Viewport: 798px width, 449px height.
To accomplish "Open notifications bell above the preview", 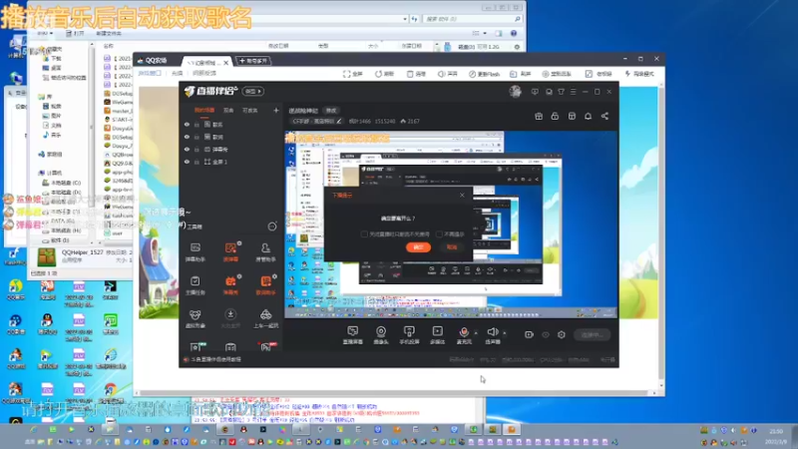I will pos(588,116).
